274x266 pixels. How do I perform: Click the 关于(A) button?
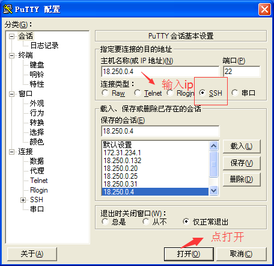coord(32,254)
